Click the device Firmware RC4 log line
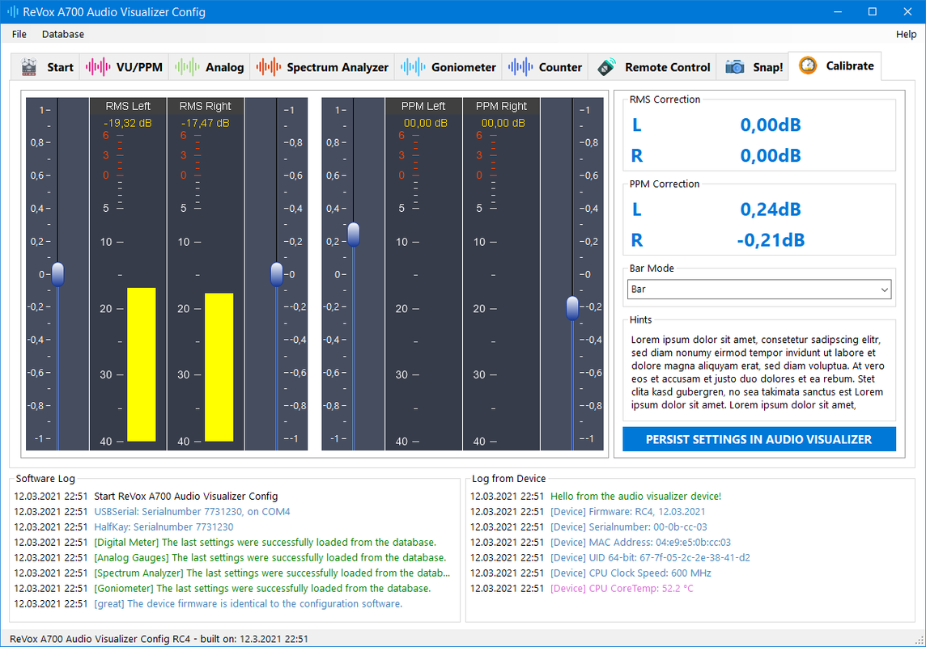926x647 pixels. click(x=628, y=511)
